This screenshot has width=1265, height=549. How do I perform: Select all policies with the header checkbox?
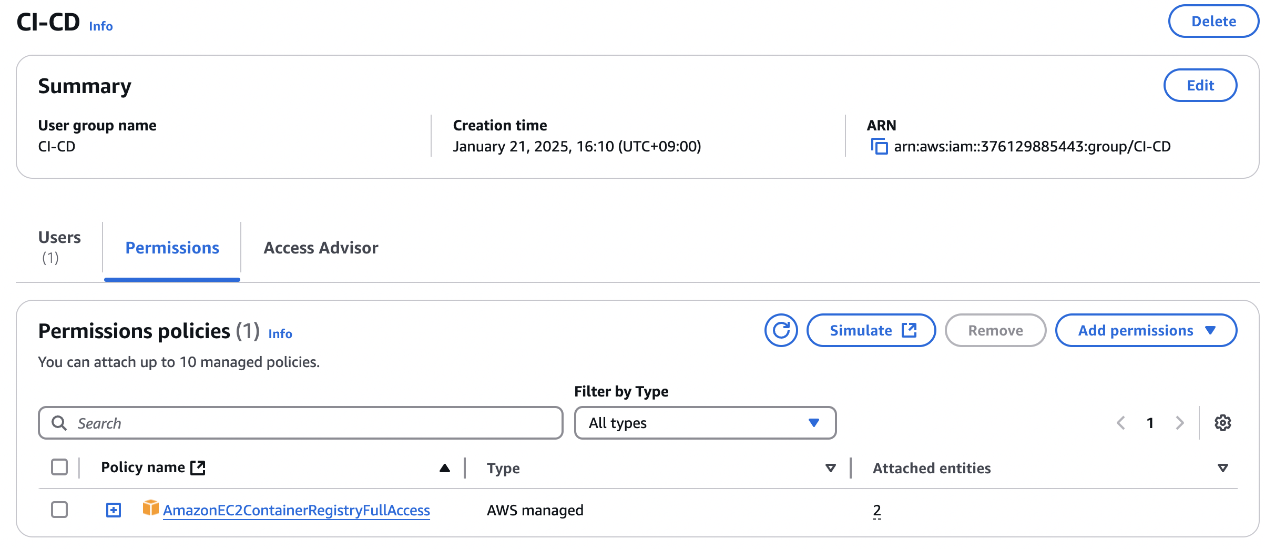point(59,467)
